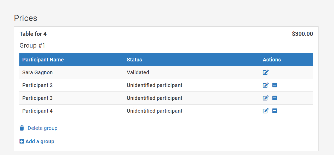334x155 pixels.
Task: Click the trash icon beside Delete group
Action: 22,128
